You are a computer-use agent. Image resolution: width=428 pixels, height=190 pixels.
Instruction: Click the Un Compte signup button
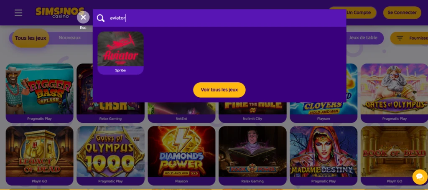358,13
